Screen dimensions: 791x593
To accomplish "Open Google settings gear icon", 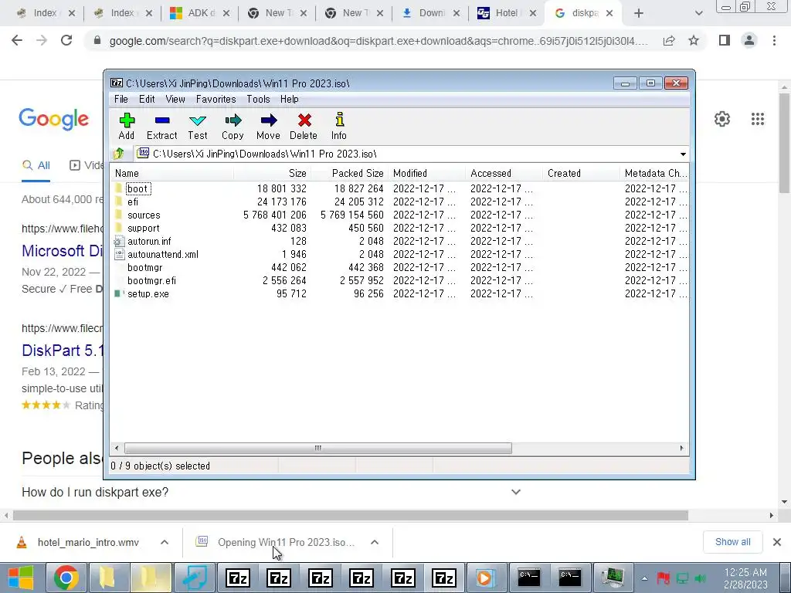I will point(722,119).
